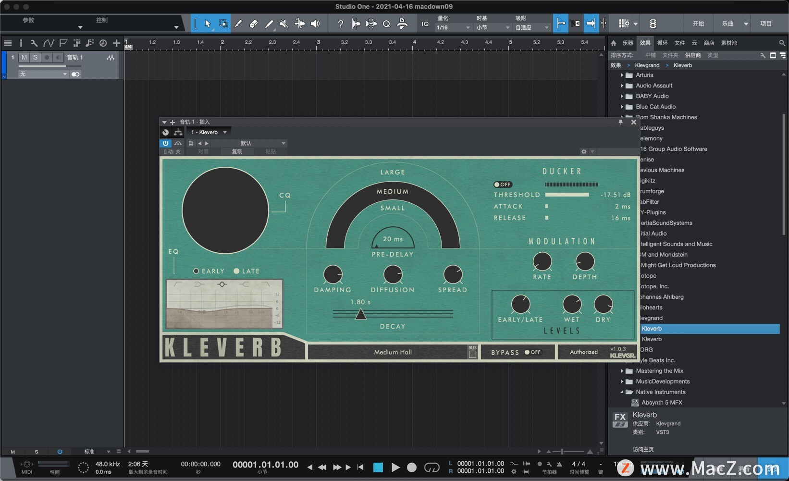Image resolution: width=789 pixels, height=481 pixels.
Task: Select the Arrow tool in toolbar
Action: (208, 24)
